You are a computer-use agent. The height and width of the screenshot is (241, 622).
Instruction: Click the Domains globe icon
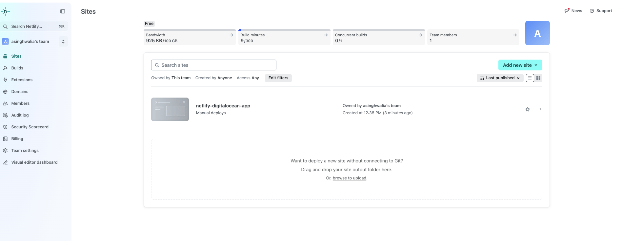pyautogui.click(x=5, y=92)
